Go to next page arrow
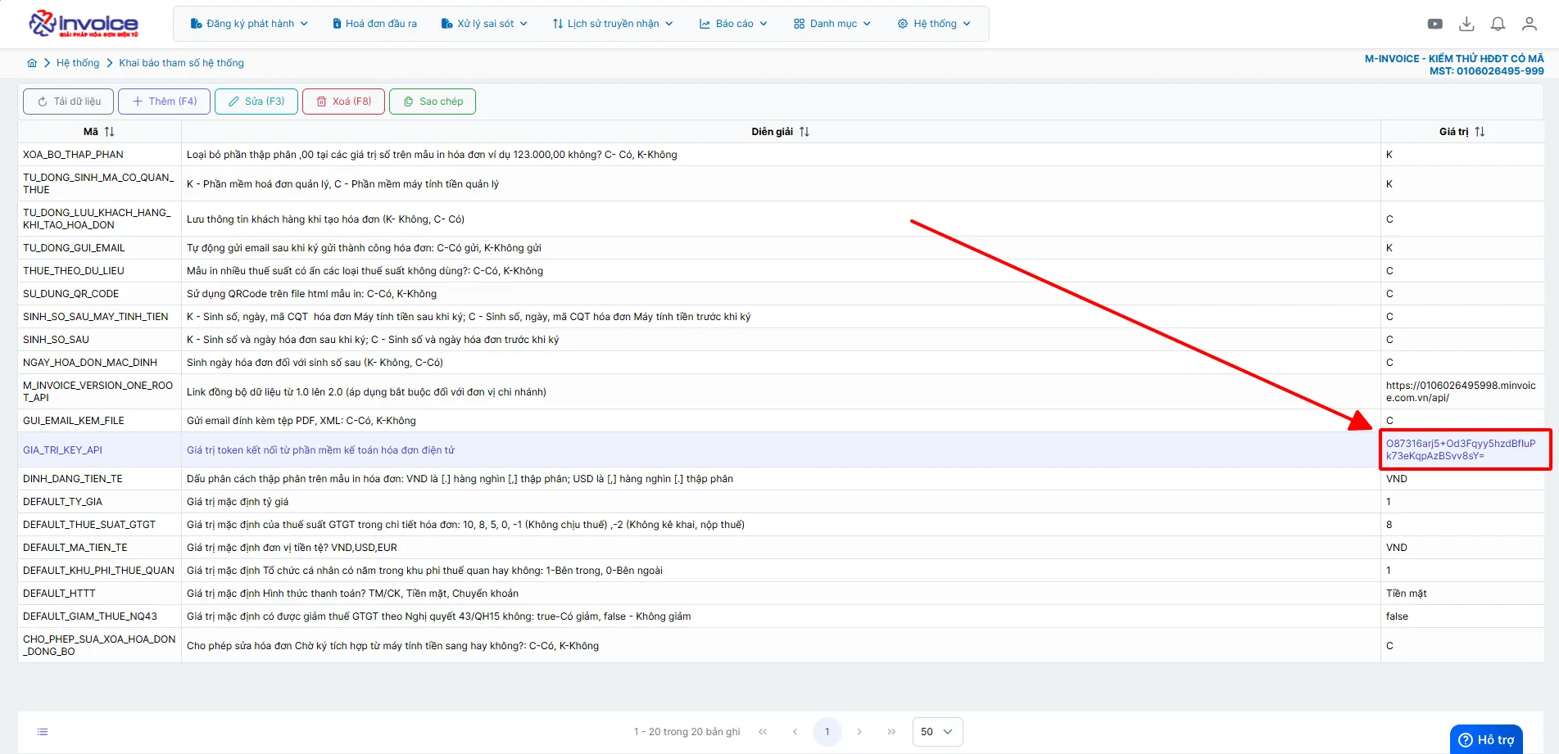Viewport: 1559px width, 754px height. point(859,732)
